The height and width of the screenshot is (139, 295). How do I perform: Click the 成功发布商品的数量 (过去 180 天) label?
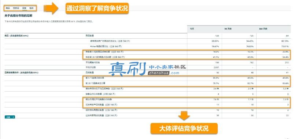[102, 110]
